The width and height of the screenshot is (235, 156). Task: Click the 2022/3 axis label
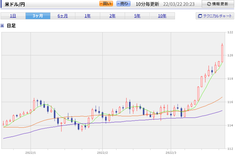coord(171,153)
